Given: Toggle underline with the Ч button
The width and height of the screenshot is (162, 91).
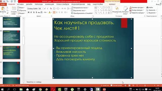Looking at the screenshot, I should pyautogui.click(x=34, y=12).
